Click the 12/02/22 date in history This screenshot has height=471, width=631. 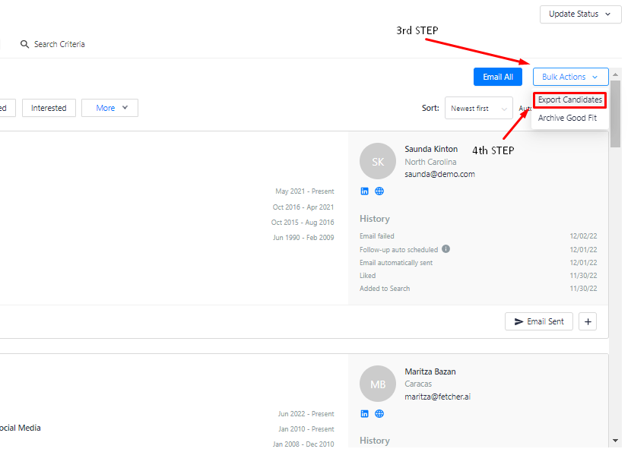[583, 236]
